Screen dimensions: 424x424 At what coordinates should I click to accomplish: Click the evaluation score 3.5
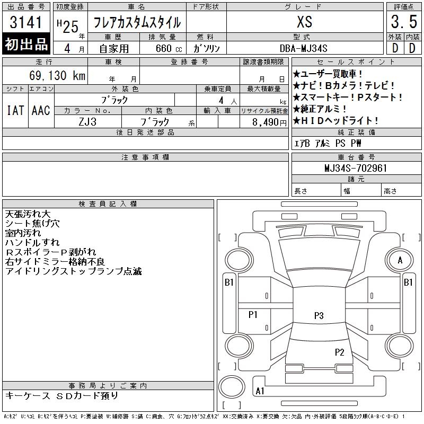(x=404, y=22)
